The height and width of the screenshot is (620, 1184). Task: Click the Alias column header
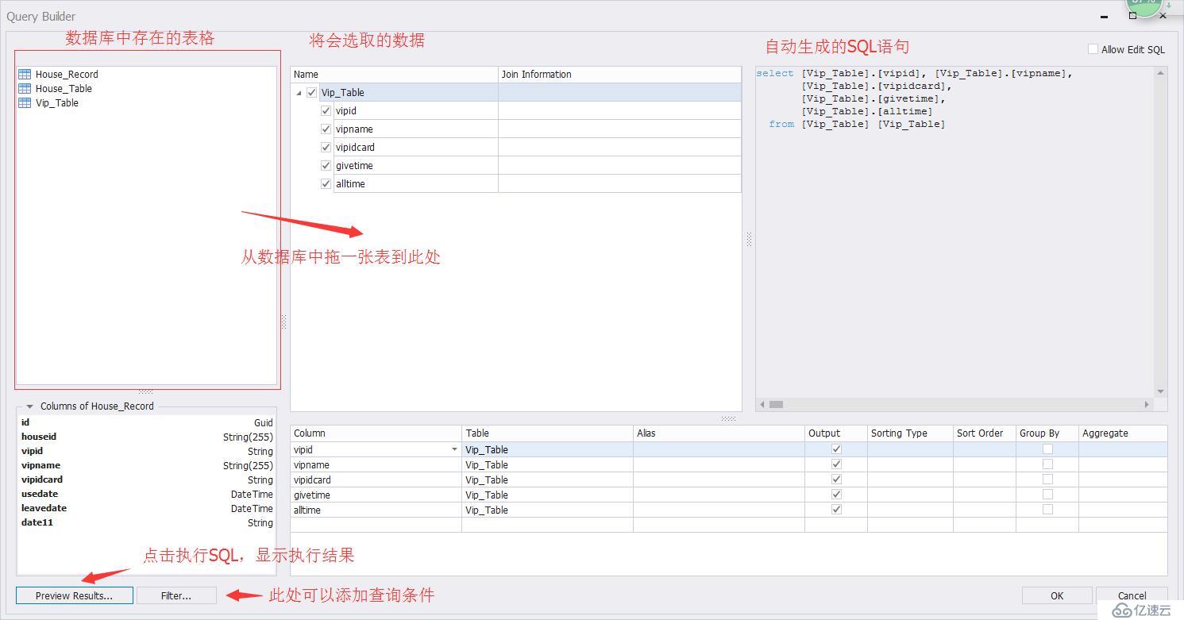719,433
